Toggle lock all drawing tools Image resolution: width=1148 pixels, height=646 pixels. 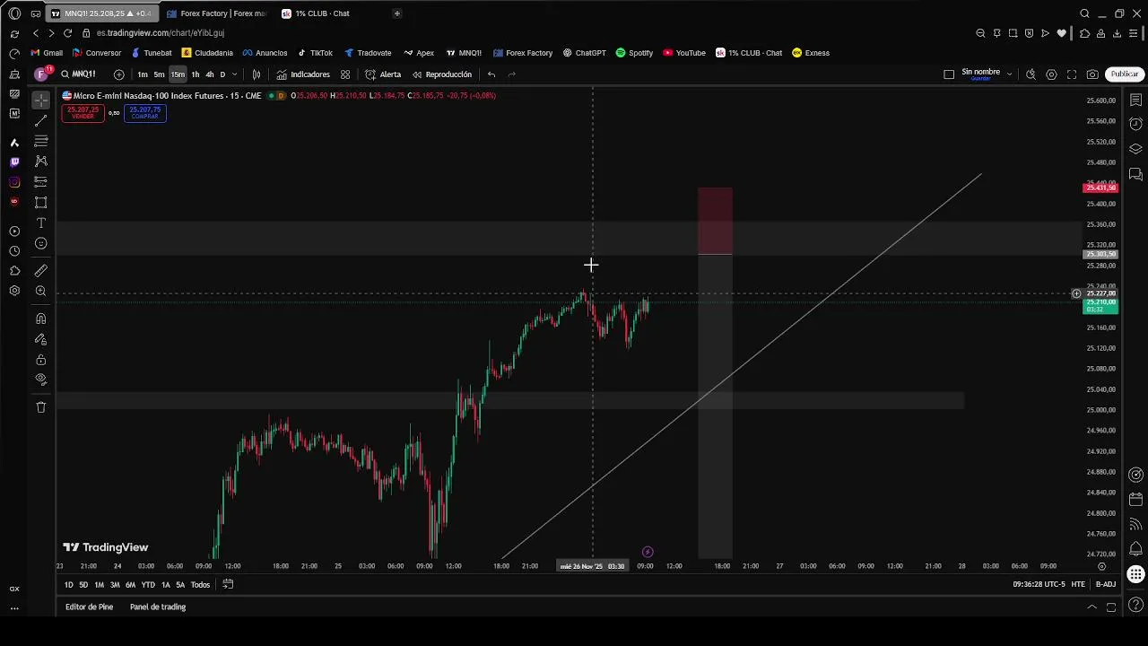click(40, 360)
